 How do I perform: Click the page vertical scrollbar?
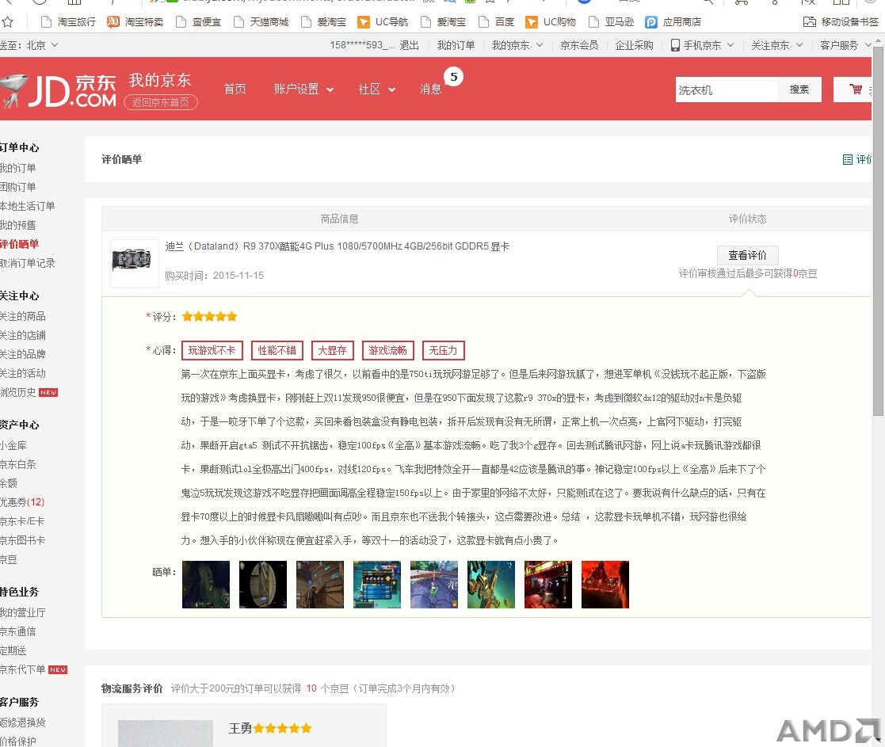click(878, 231)
